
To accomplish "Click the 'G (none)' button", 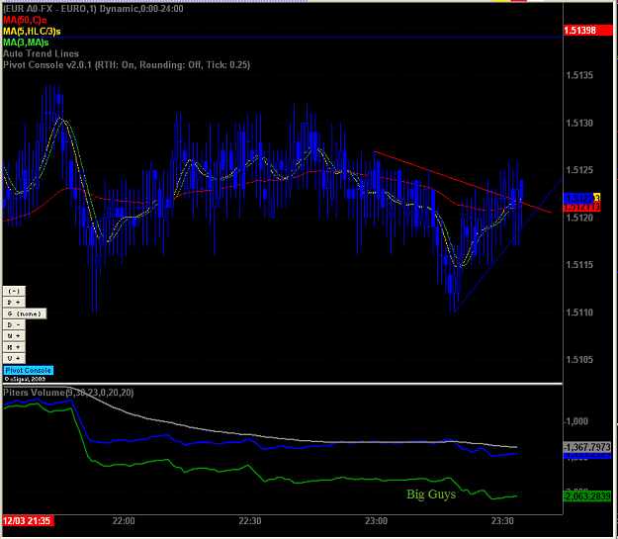I will click(x=25, y=314).
